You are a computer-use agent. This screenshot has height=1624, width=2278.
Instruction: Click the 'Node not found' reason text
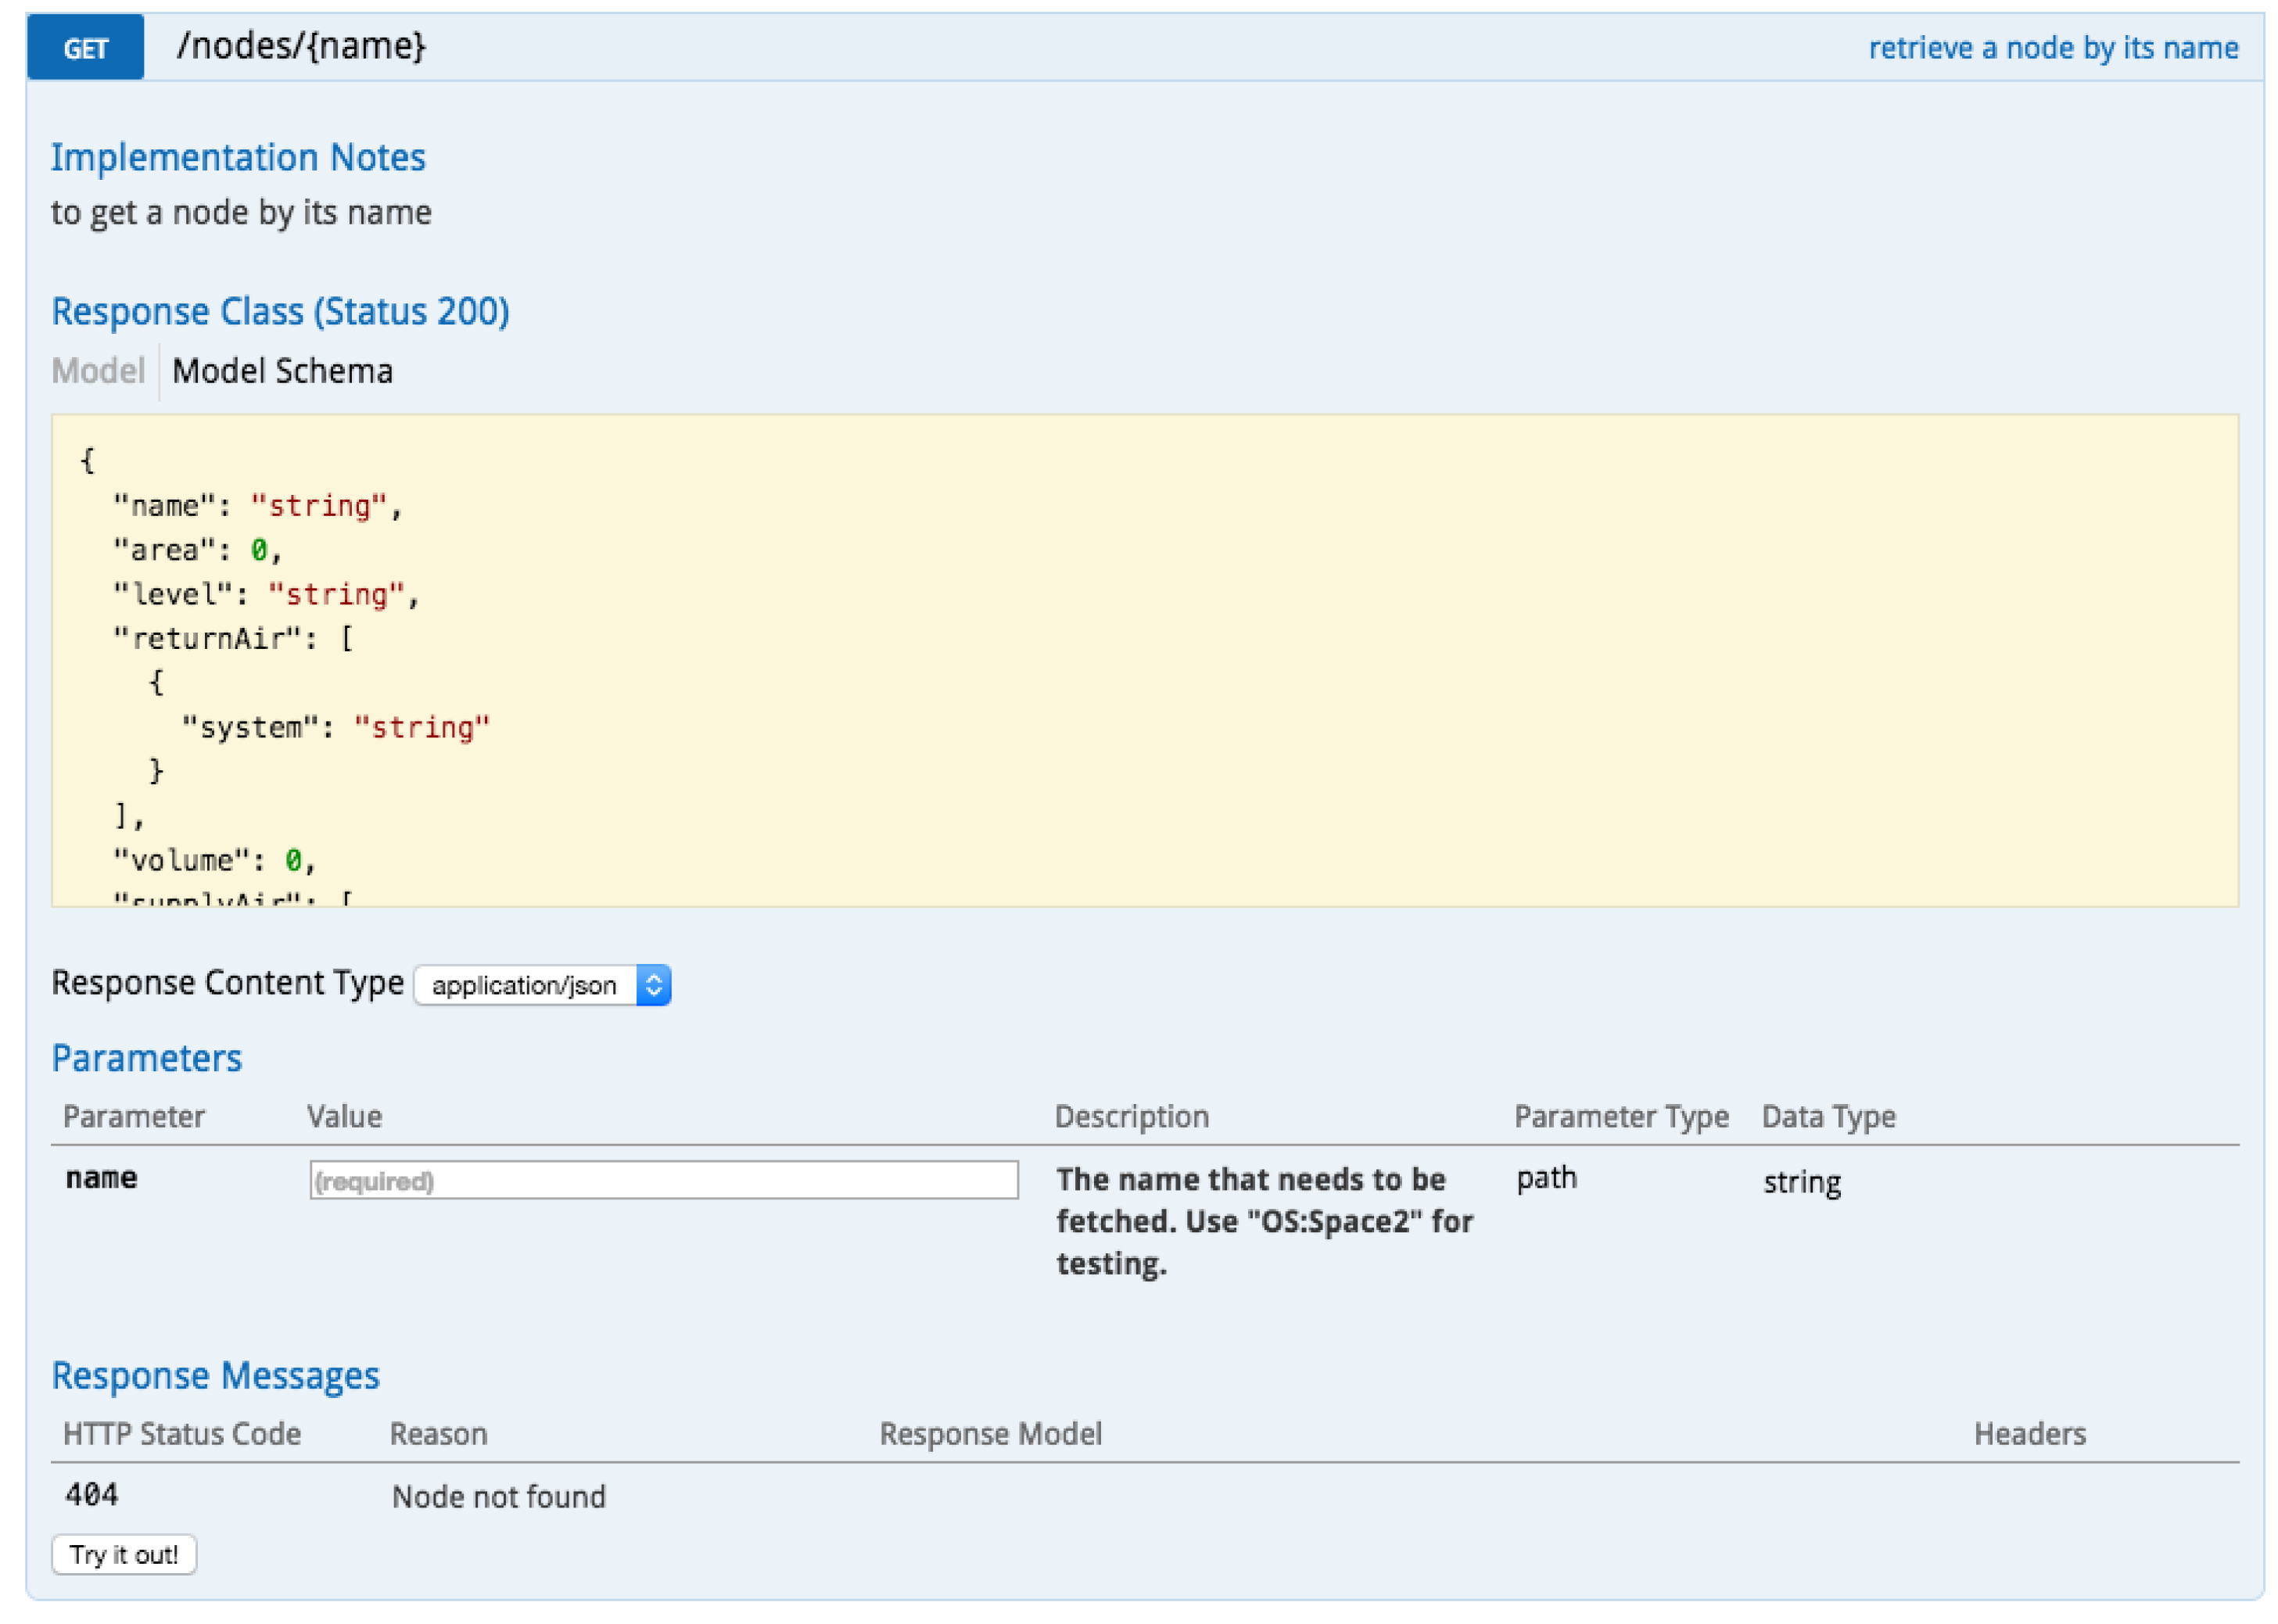pos(498,1496)
